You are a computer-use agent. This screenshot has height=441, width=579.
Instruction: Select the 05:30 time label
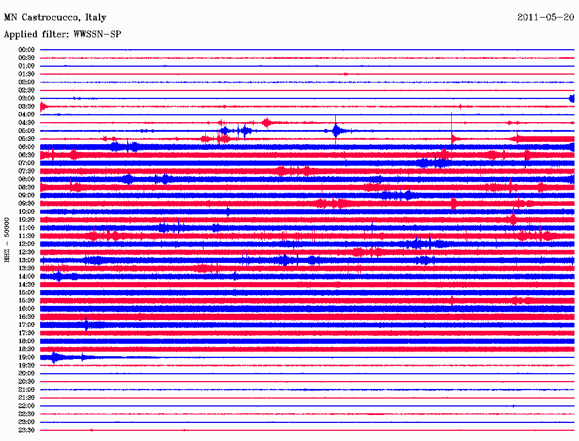[26, 139]
